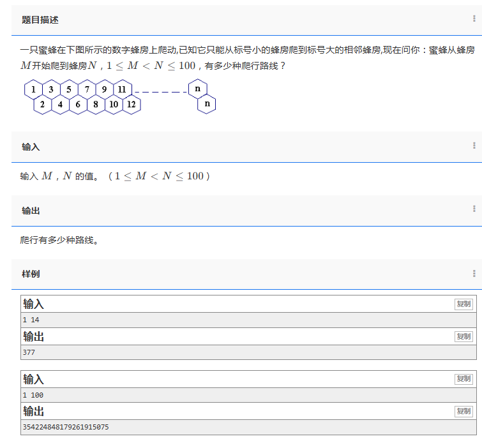Click hexagon labeled 1 in diagram
The width and height of the screenshot is (482, 441).
coord(33,89)
